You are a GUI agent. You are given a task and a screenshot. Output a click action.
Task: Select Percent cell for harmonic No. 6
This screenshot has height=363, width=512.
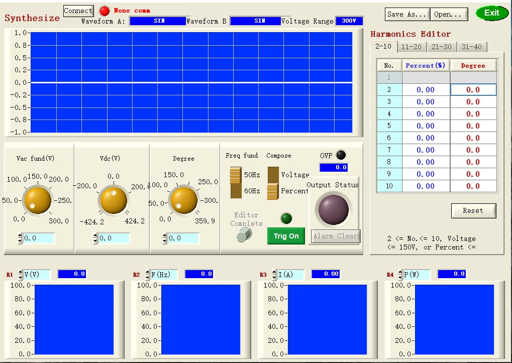tap(426, 138)
